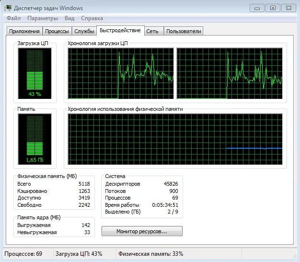Click the Процессов value 69 in Система

175,198
